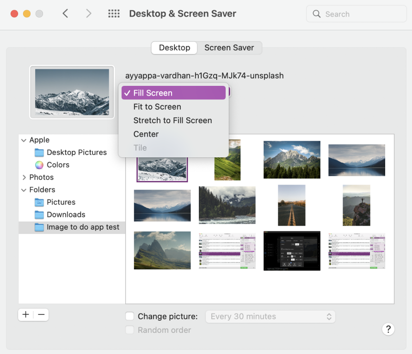Select the dark app screenshot thumbnail
The image size is (412, 354).
(x=292, y=251)
